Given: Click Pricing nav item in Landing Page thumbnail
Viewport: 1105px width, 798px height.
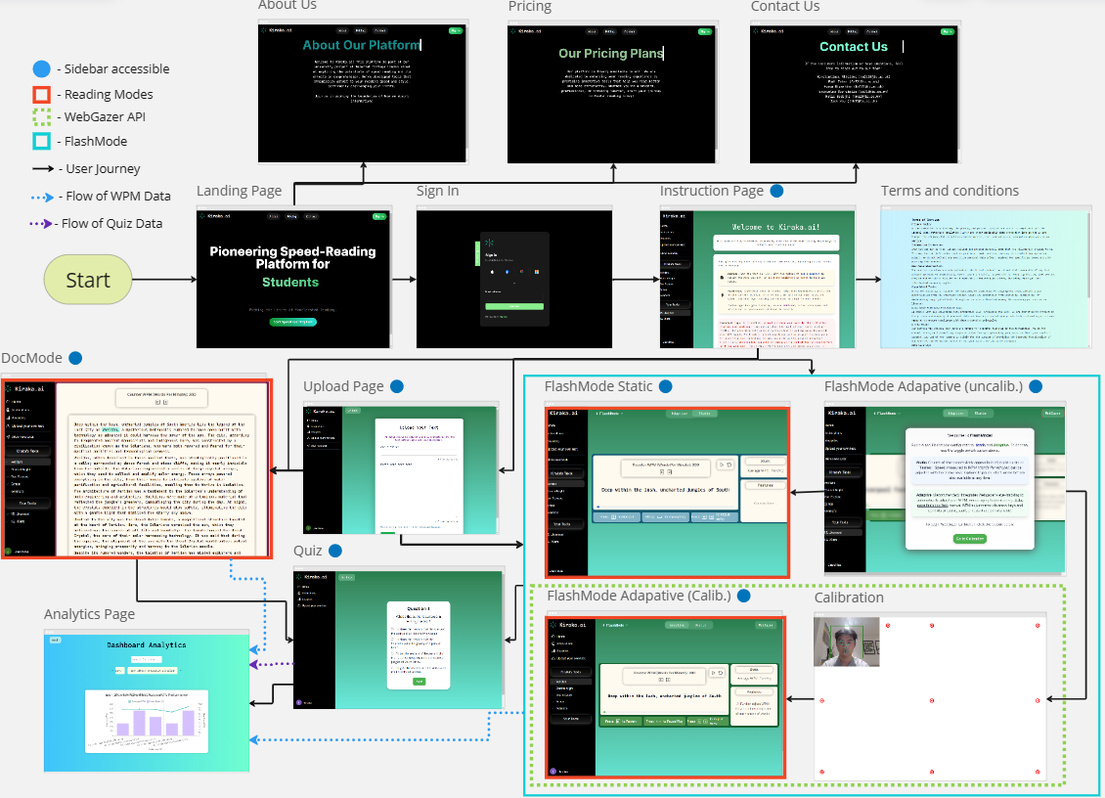Looking at the screenshot, I should [291, 216].
